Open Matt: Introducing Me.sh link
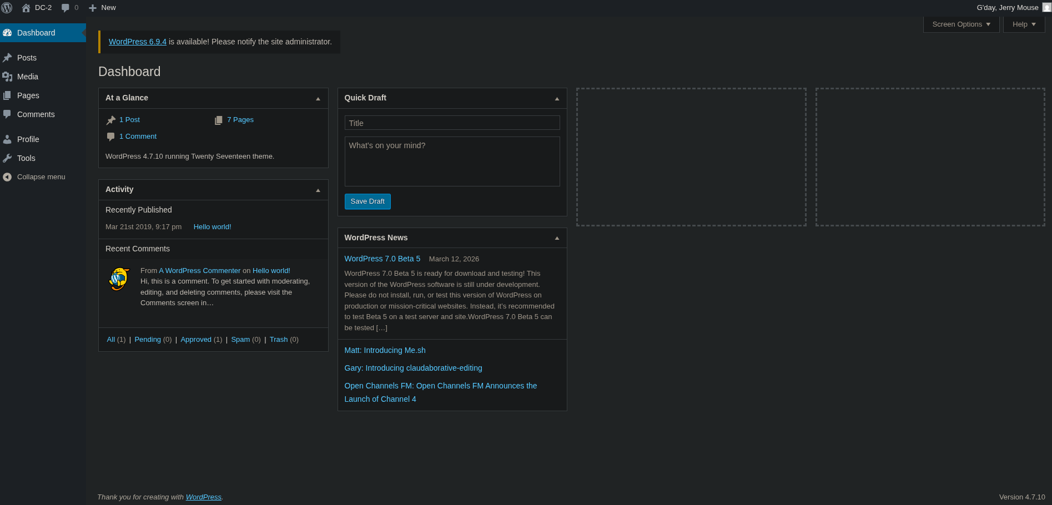Screen dimensions: 1052x505 point(385,350)
